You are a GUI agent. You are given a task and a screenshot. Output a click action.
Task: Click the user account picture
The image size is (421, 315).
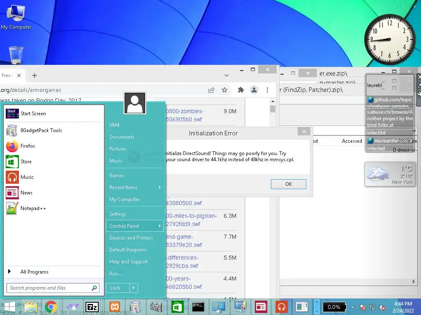(x=135, y=103)
